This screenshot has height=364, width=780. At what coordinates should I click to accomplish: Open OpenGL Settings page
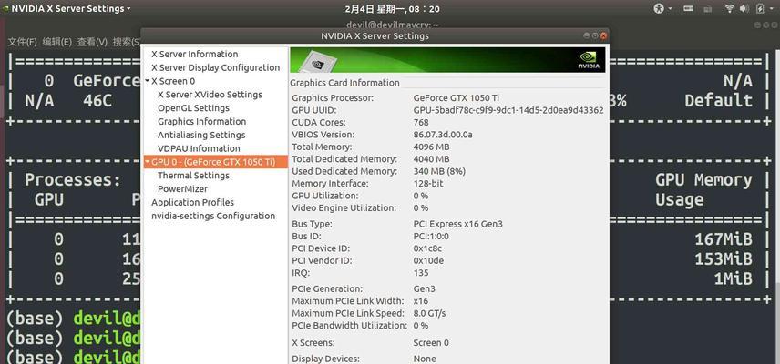point(193,107)
